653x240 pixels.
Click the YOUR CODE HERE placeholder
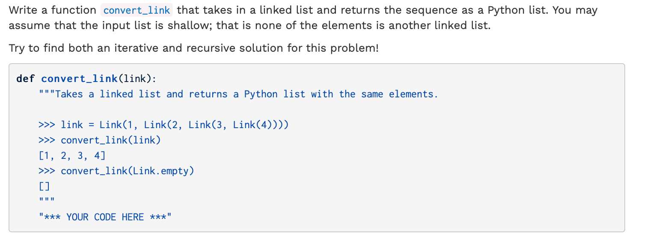point(105,217)
